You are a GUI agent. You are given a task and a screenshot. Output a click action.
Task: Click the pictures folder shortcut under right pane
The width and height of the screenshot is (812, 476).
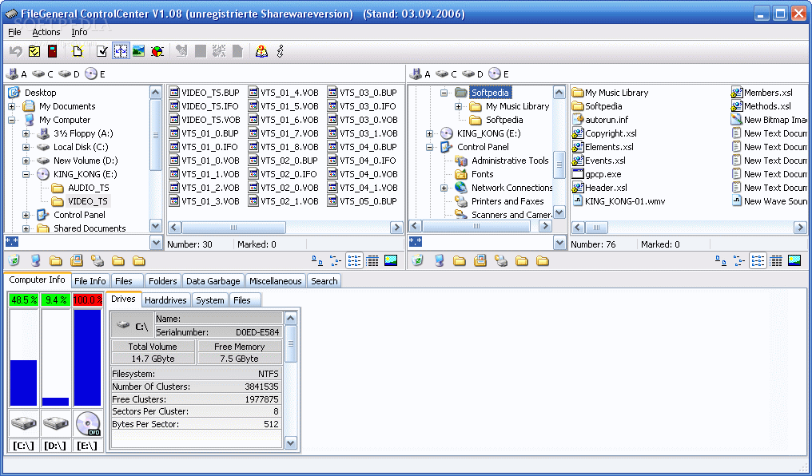coord(480,260)
